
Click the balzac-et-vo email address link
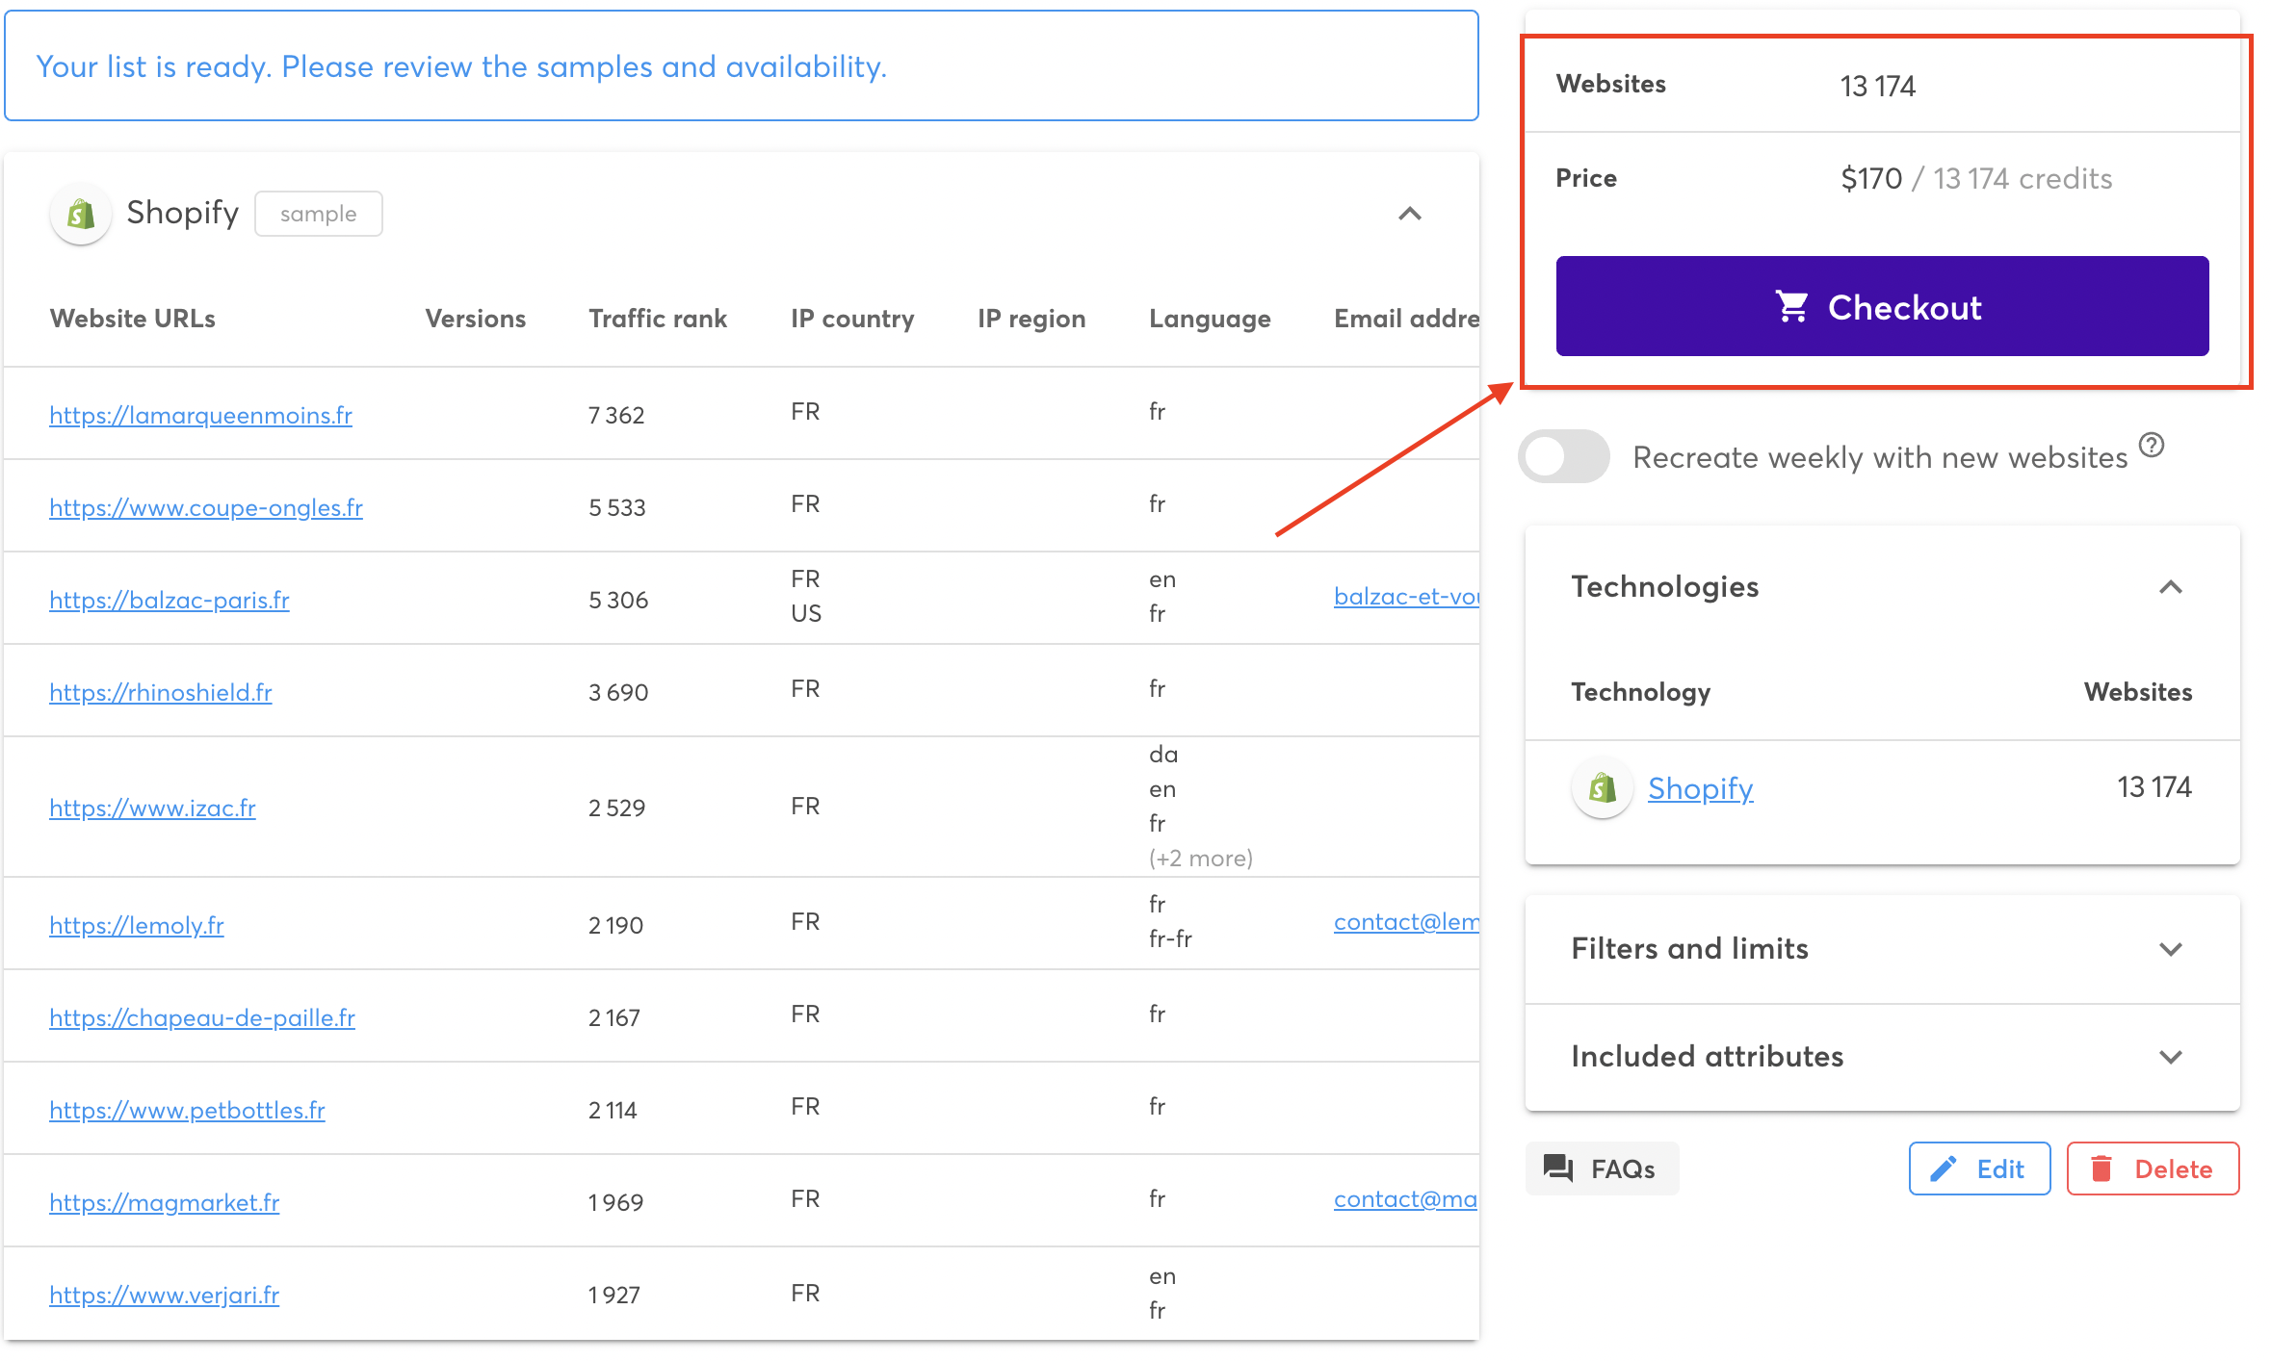(1406, 597)
